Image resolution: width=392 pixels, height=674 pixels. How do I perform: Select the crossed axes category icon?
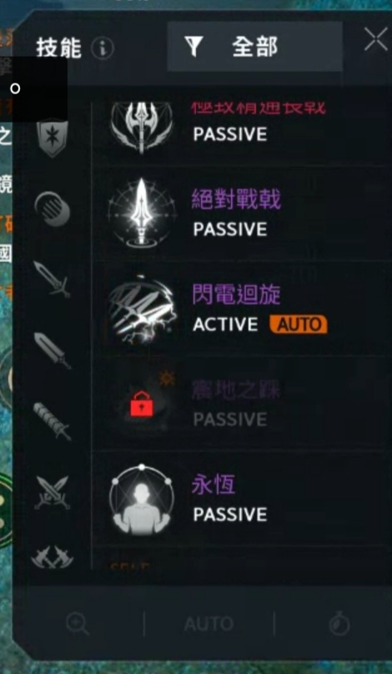(x=52, y=557)
